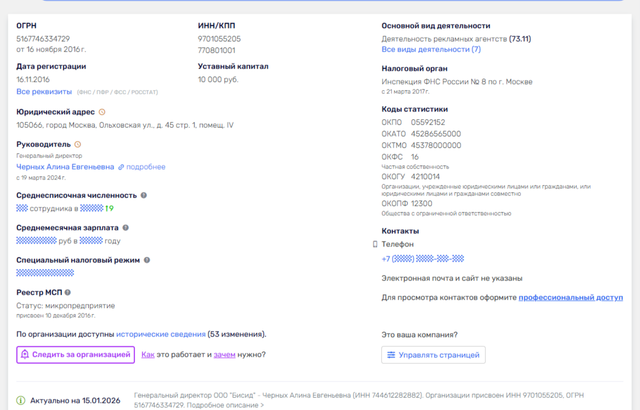The height and width of the screenshot is (410, 640).
Task: Select the ОГРН number 5167746334729
Action: coord(43,39)
